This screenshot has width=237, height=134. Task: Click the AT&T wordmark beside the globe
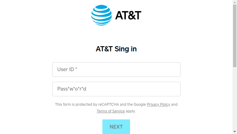pos(128,15)
